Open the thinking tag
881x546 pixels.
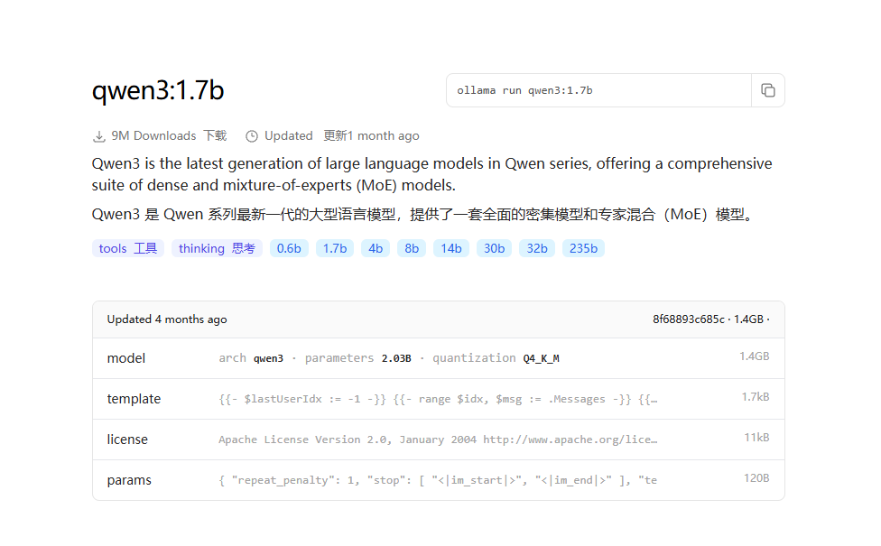217,248
